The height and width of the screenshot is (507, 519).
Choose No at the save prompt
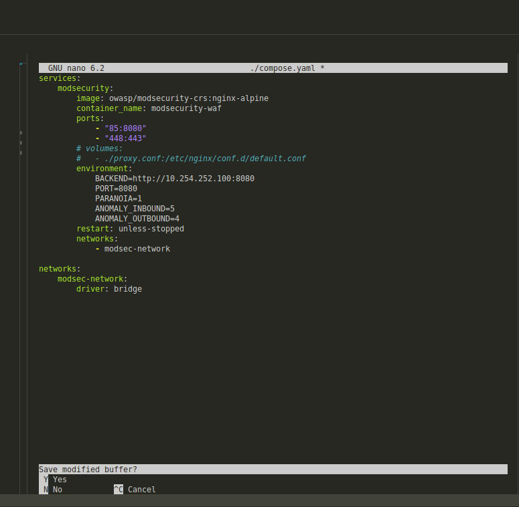click(57, 490)
